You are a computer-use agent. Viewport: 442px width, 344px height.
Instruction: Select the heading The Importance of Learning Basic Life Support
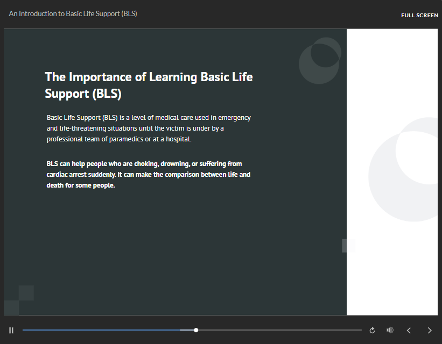[149, 85]
